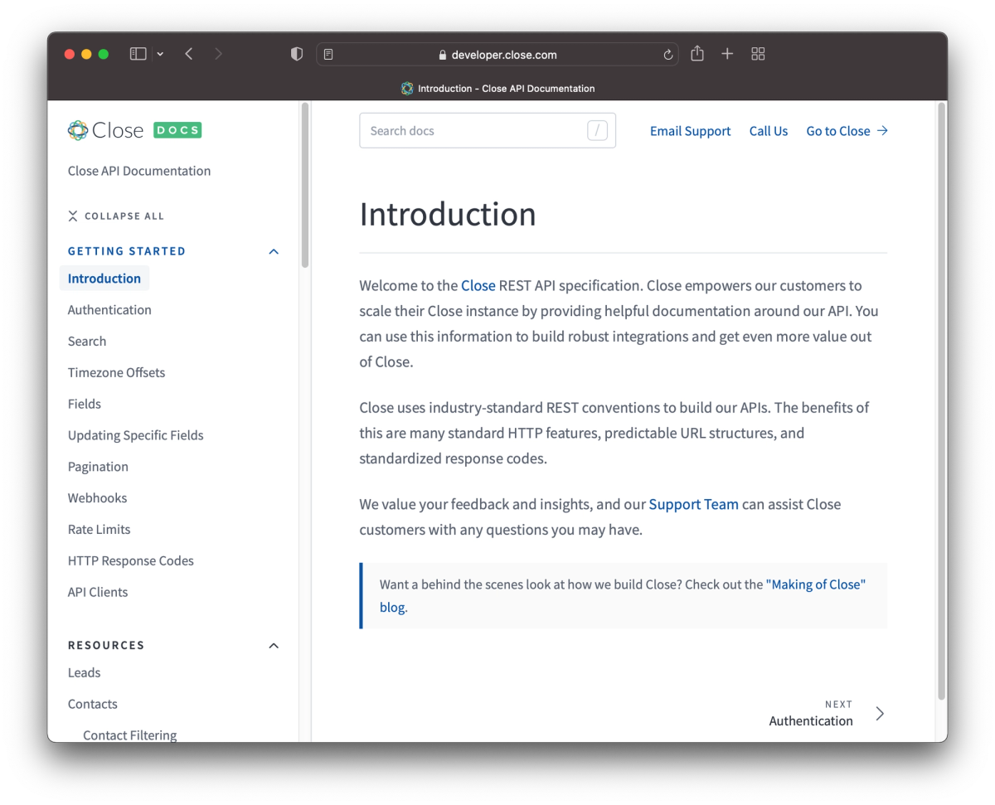The width and height of the screenshot is (995, 805).
Task: Collapse the Getting Started section chevron
Action: [x=274, y=251]
